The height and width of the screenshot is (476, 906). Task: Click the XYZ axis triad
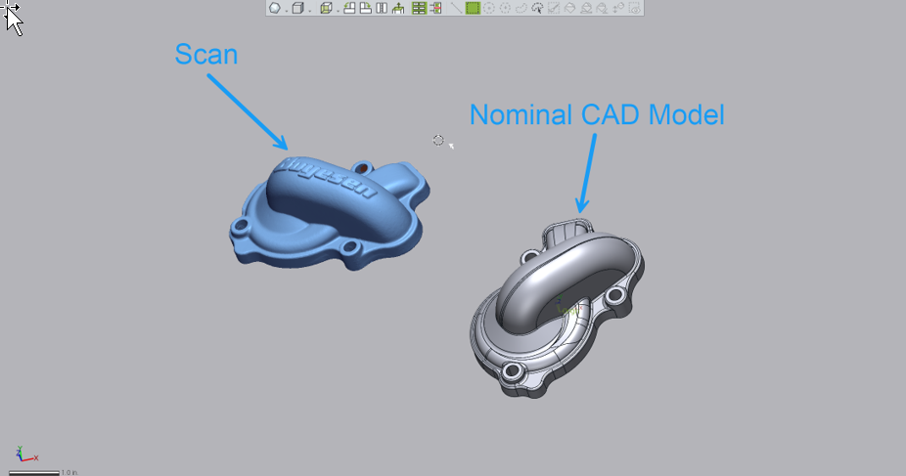pos(26,454)
